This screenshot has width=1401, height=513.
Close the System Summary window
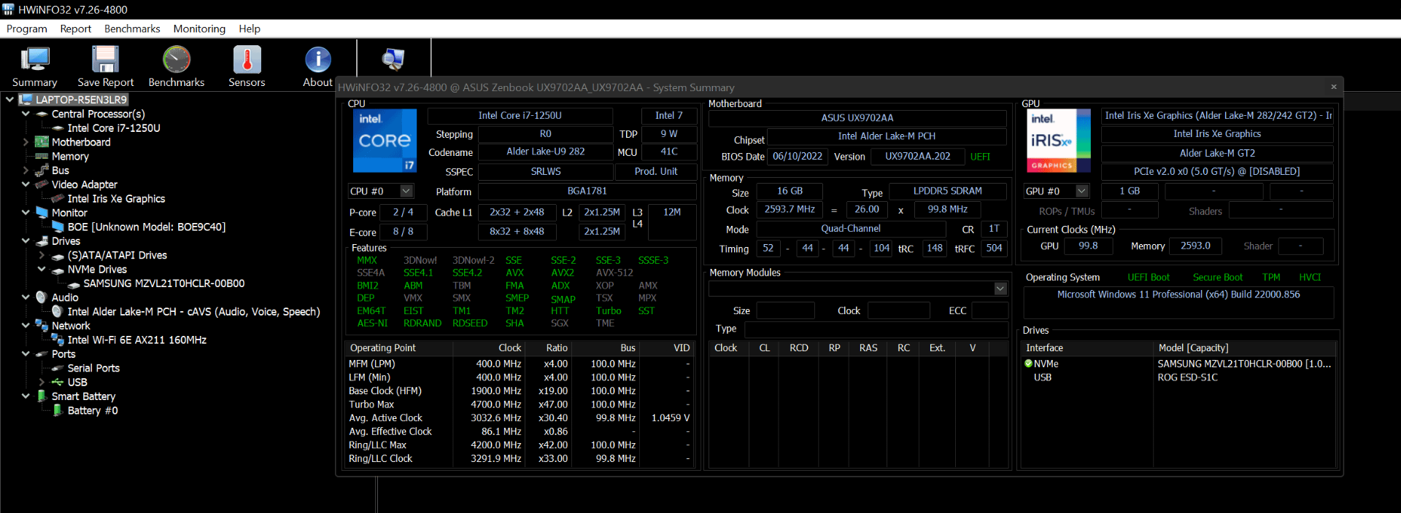pos(1334,87)
